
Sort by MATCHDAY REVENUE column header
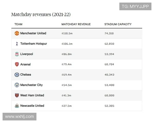pos(76,24)
